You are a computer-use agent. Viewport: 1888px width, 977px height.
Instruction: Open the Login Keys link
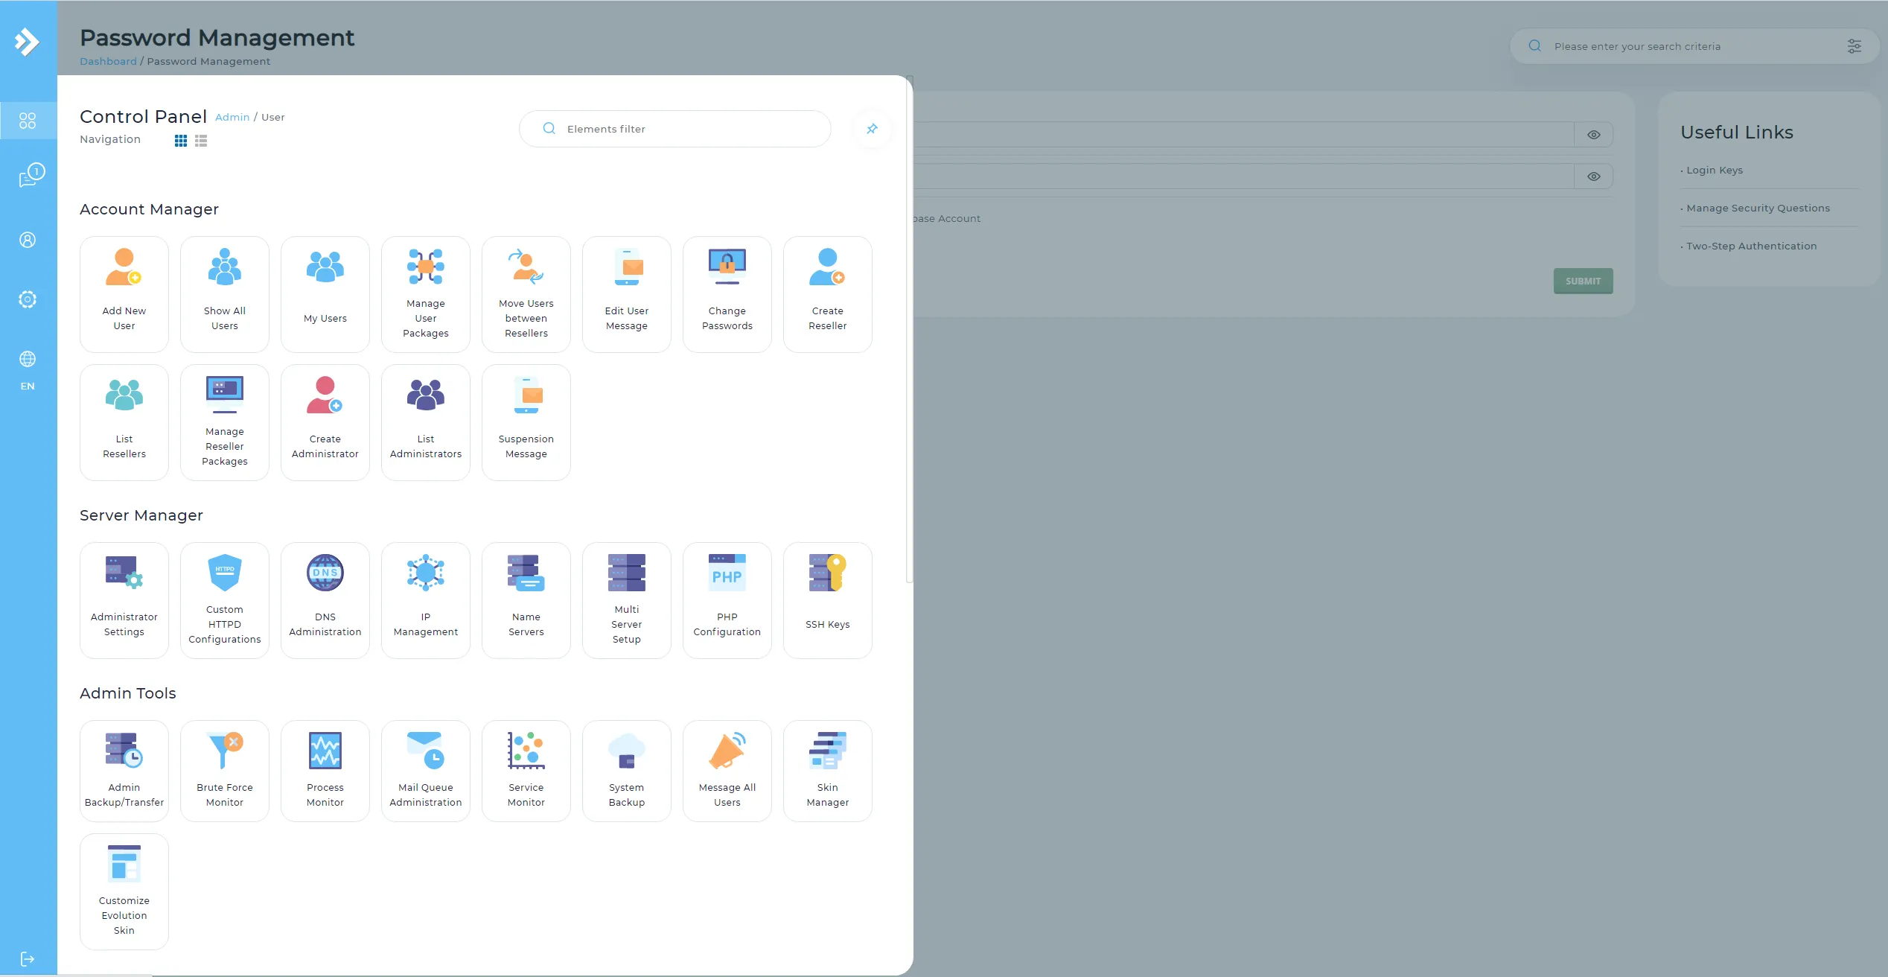pyautogui.click(x=1715, y=170)
